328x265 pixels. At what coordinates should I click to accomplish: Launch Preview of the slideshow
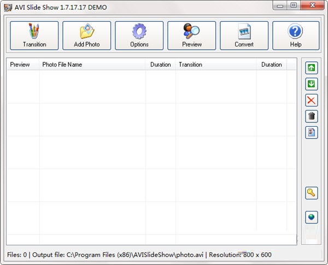192,36
